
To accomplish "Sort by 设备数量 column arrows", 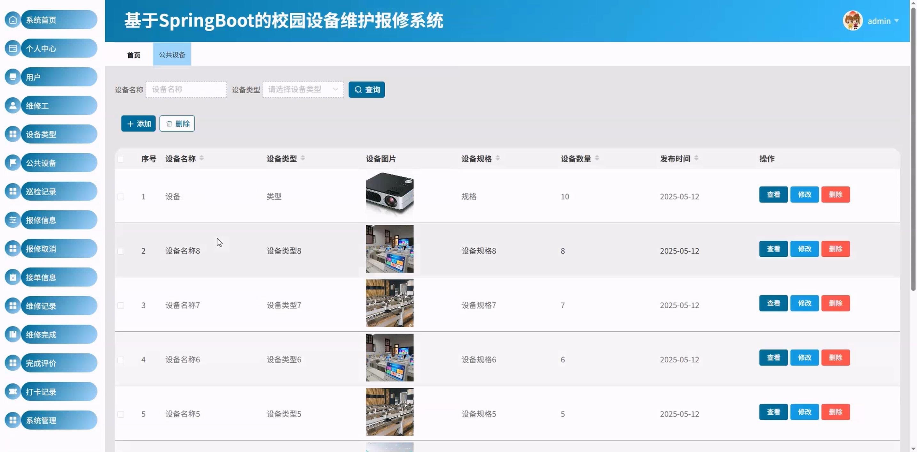I will 597,158.
